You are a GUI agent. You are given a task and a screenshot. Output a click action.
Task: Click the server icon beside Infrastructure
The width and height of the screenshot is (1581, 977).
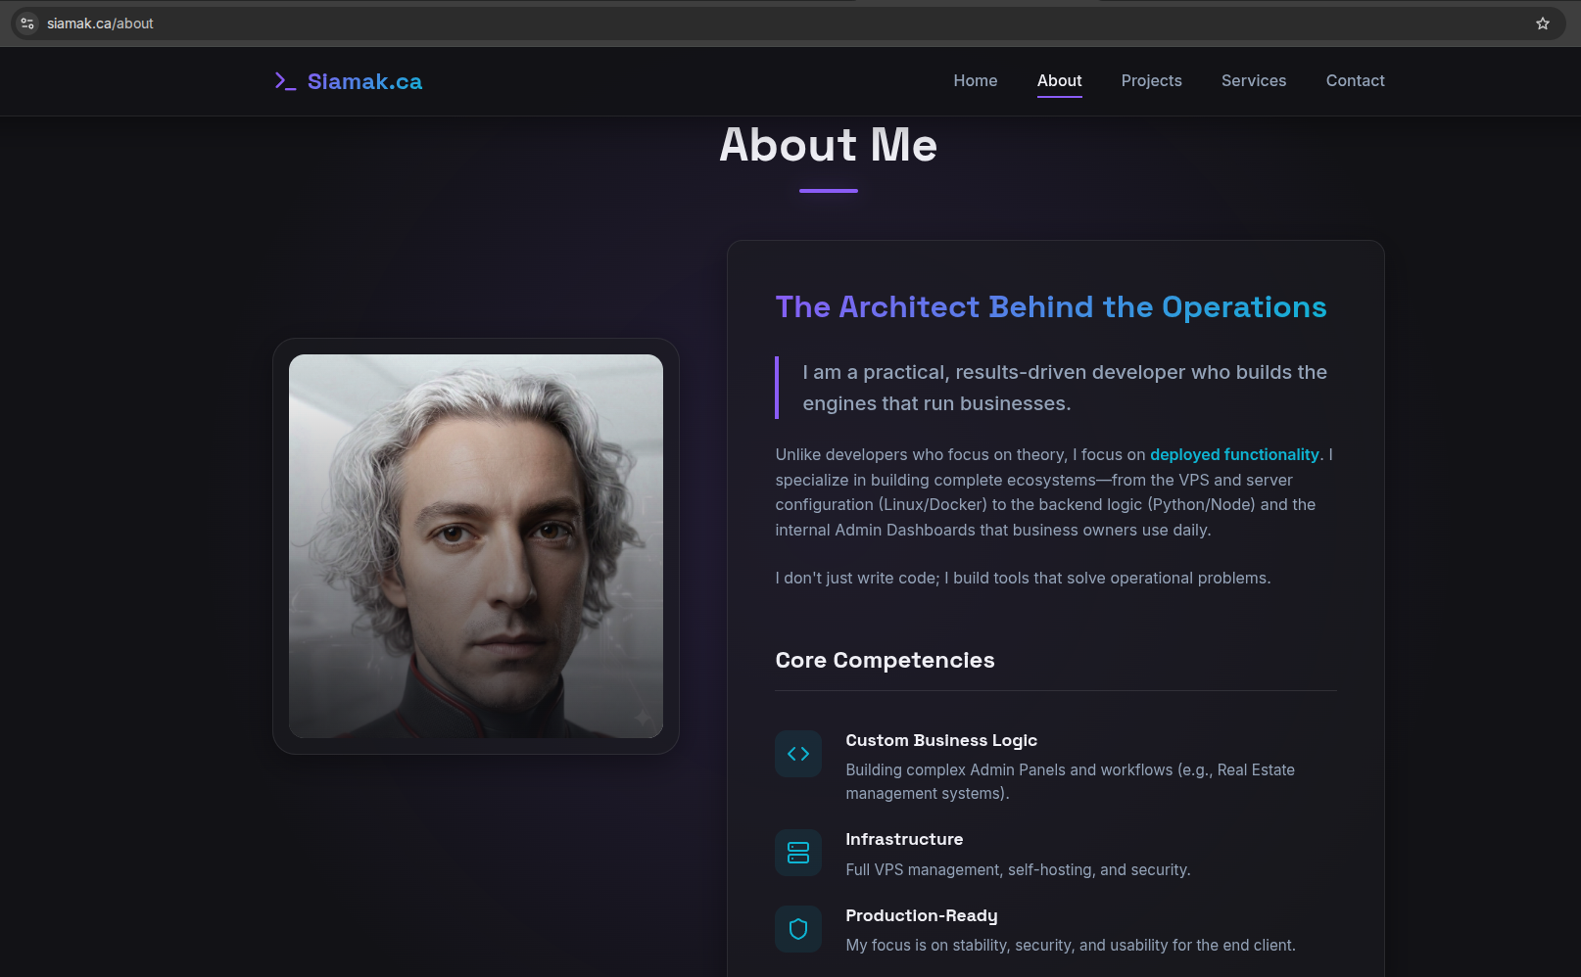click(x=798, y=853)
